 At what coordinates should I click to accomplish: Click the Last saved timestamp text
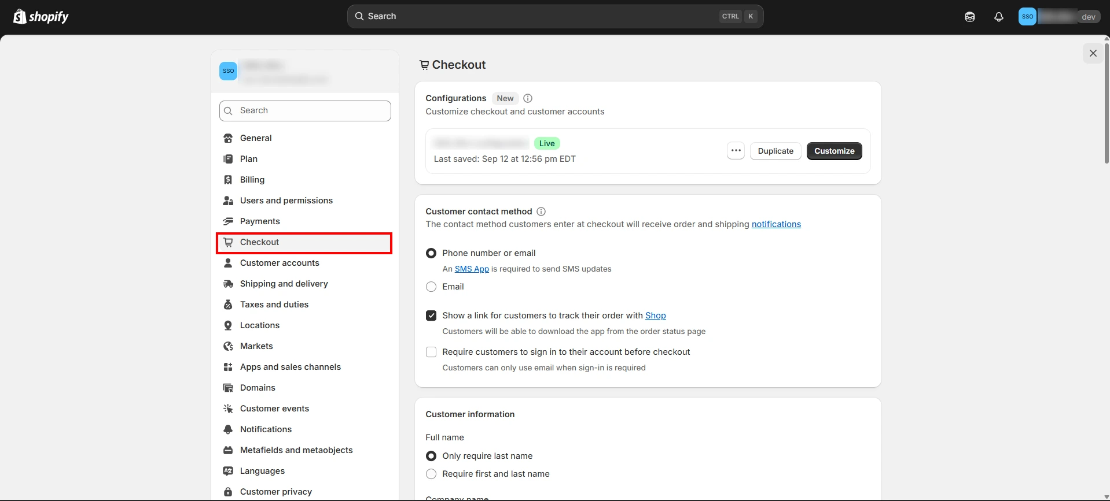coord(505,159)
